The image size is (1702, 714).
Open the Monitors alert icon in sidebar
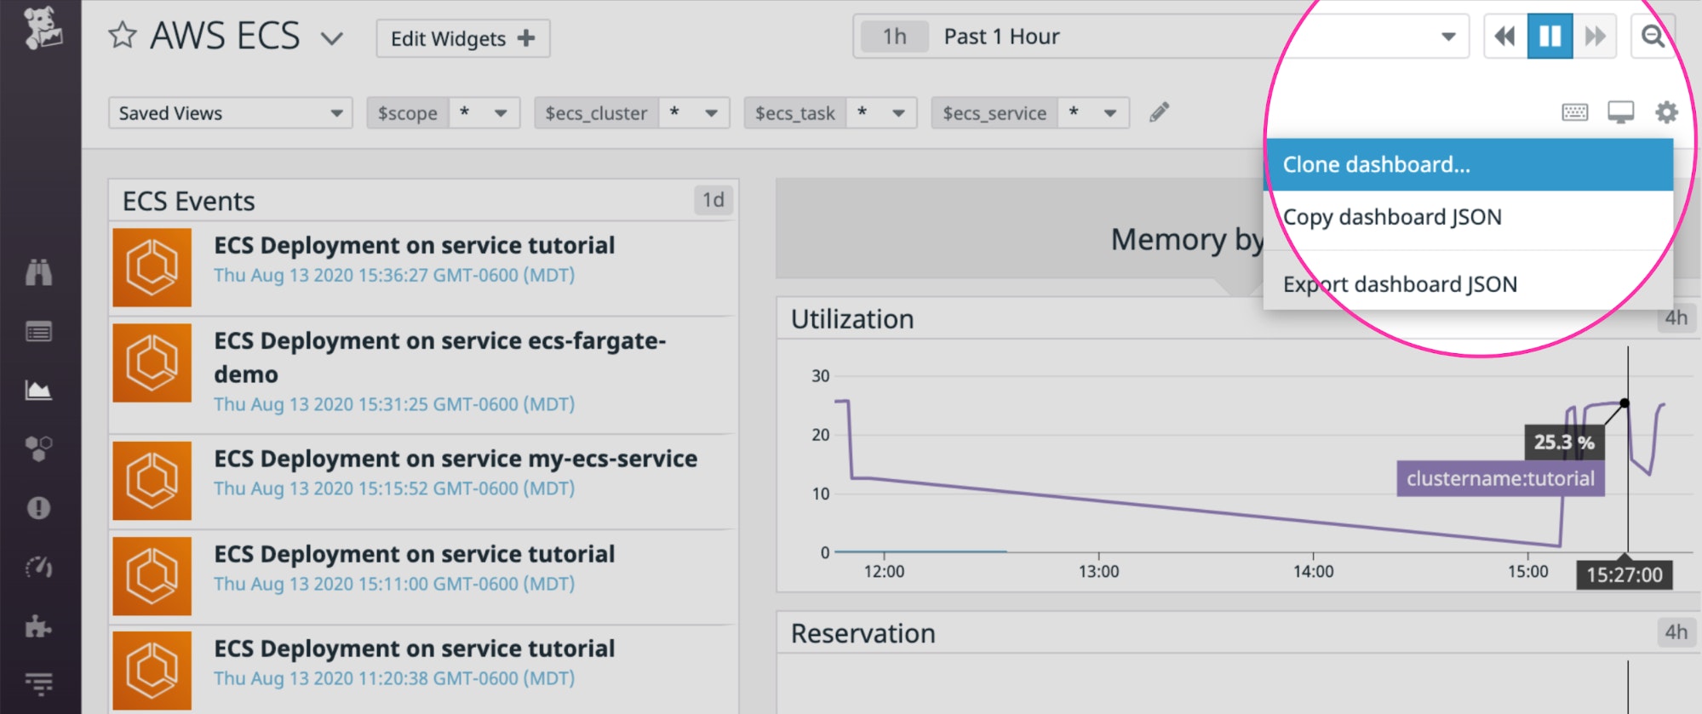pos(38,508)
